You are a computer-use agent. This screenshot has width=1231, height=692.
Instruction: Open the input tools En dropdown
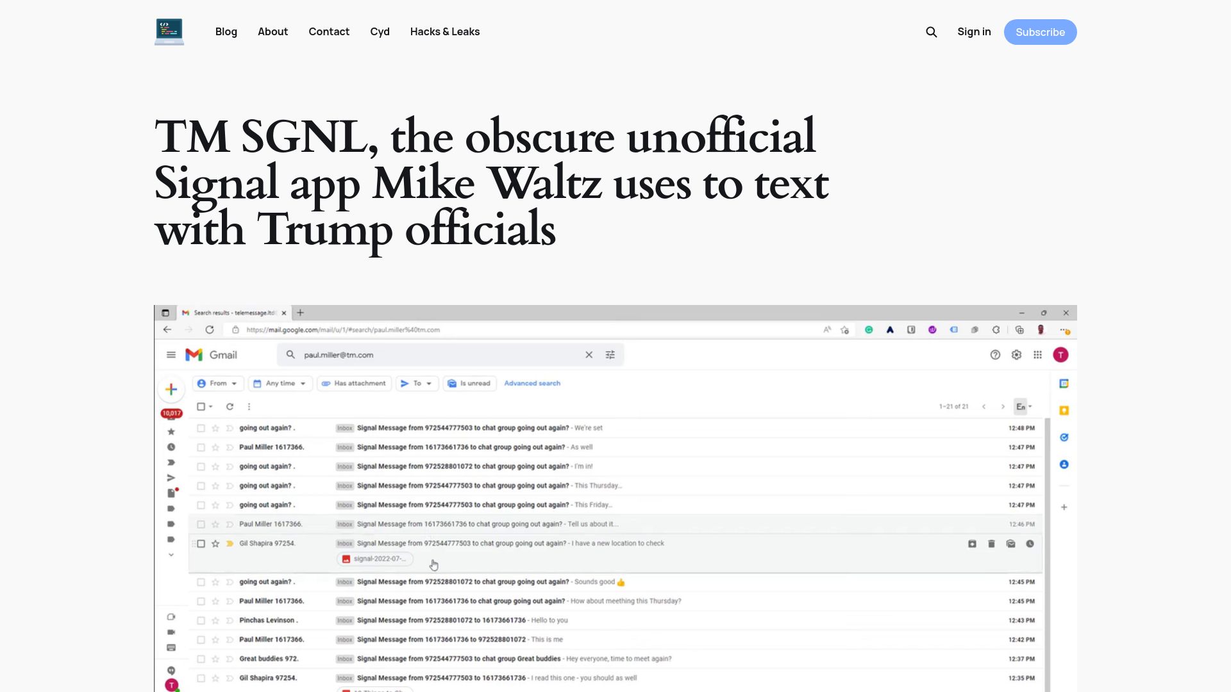point(1023,407)
